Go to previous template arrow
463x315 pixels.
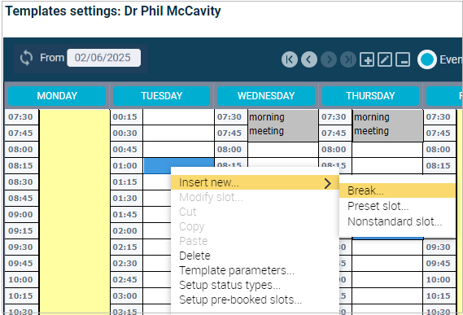[x=309, y=59]
